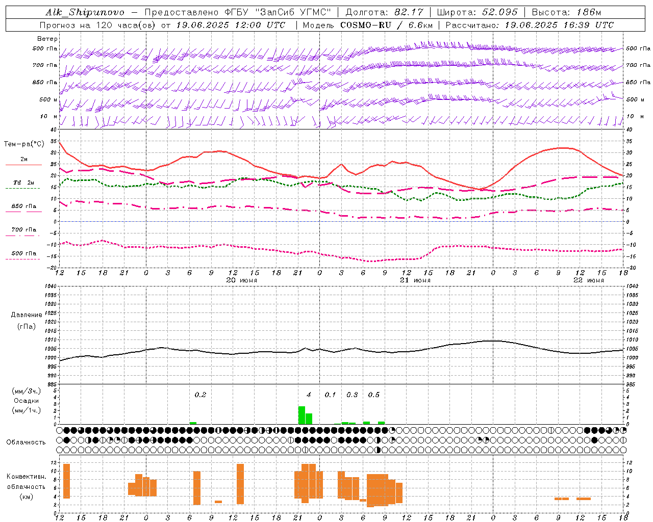Click the '700 гПа' temperature legend entry
Image resolution: width=653 pixels, height=522 pixels.
point(23,230)
